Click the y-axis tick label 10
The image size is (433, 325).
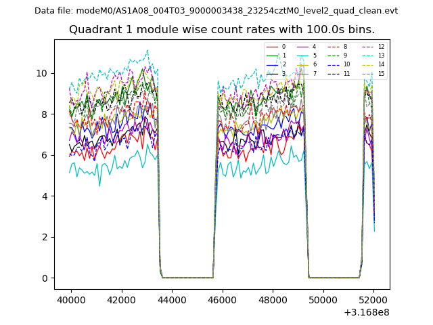(x=41, y=73)
